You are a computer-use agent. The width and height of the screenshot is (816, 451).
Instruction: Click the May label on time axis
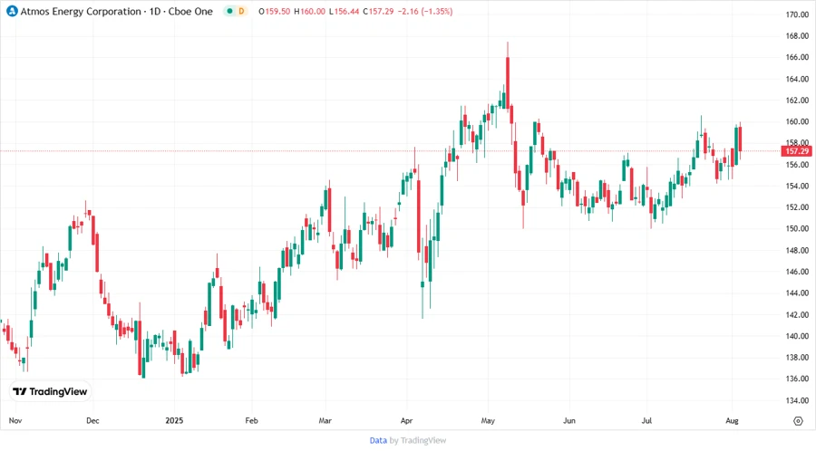pyautogui.click(x=488, y=420)
